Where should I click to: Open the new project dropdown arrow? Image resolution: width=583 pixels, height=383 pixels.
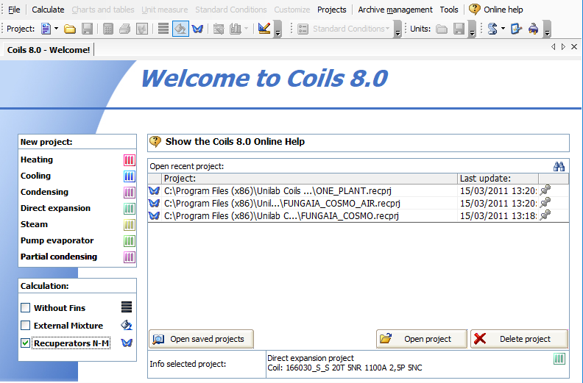57,29
